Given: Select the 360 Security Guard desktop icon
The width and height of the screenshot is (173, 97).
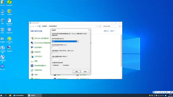Looking at the screenshot, I should pos(9,3).
